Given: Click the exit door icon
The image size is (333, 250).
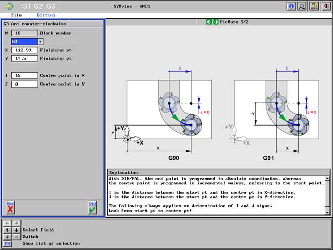Looking at the screenshot, I should [325, 6].
